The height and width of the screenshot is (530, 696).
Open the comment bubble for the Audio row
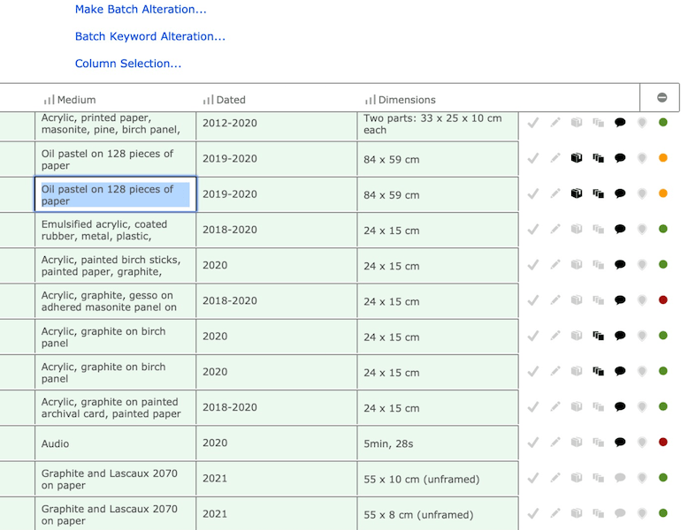[620, 443]
